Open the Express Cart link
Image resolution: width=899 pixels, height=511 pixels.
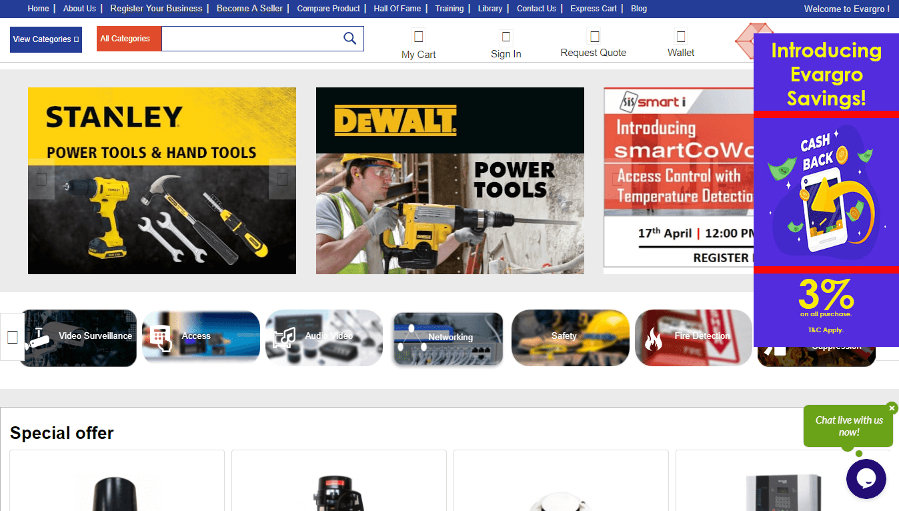(594, 9)
